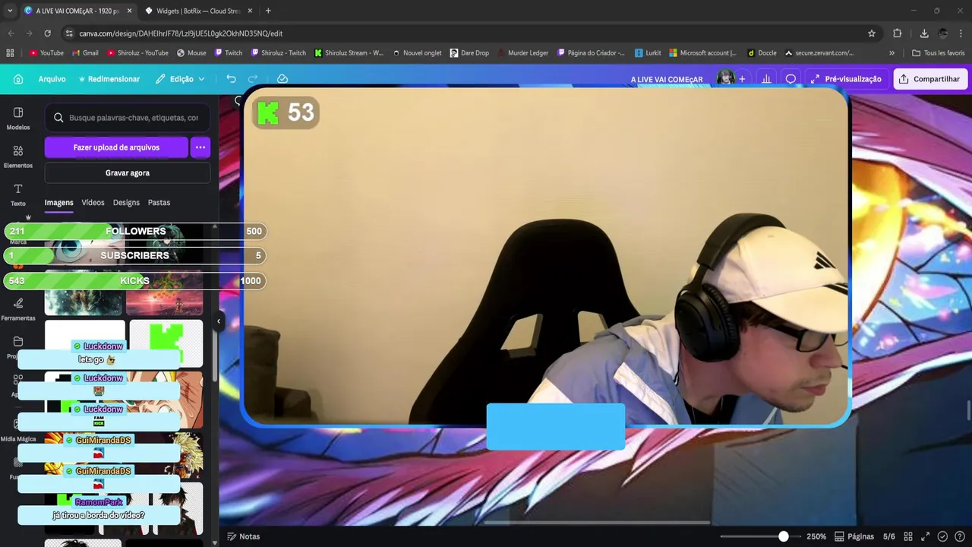972x547 pixels.
Task: Open the Gmail bookmark
Action: click(x=85, y=53)
